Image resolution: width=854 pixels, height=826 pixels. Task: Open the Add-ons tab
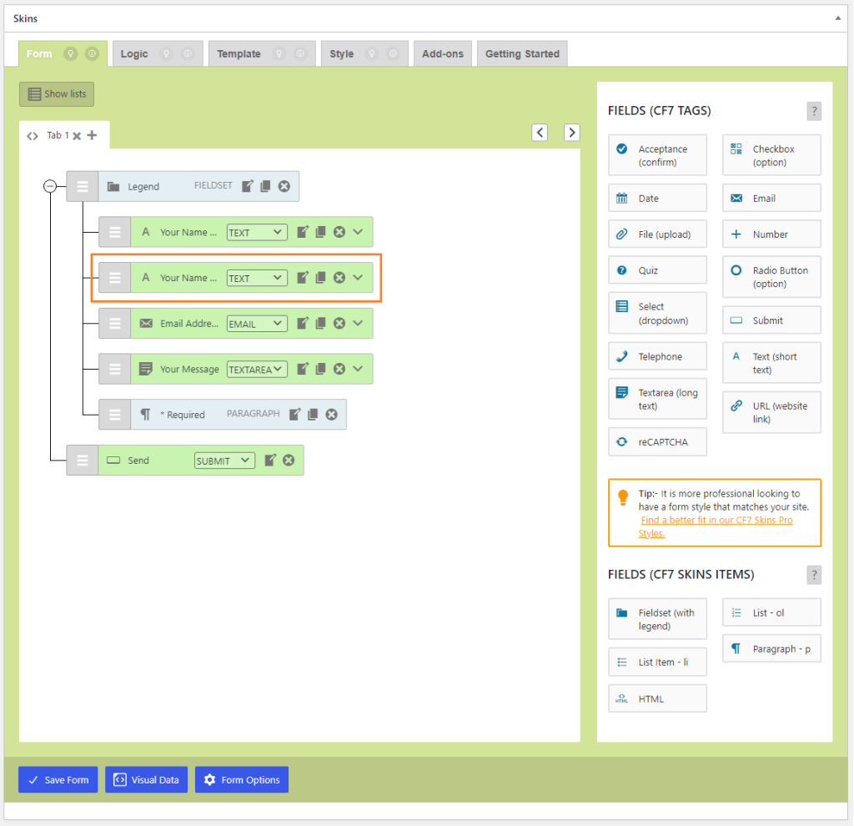pos(442,54)
